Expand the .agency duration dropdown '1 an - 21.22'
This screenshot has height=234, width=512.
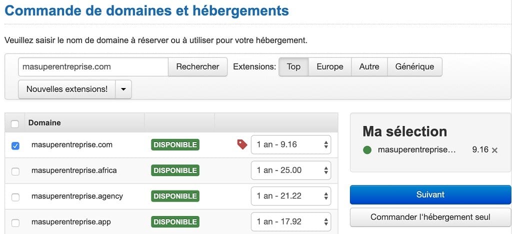click(290, 196)
